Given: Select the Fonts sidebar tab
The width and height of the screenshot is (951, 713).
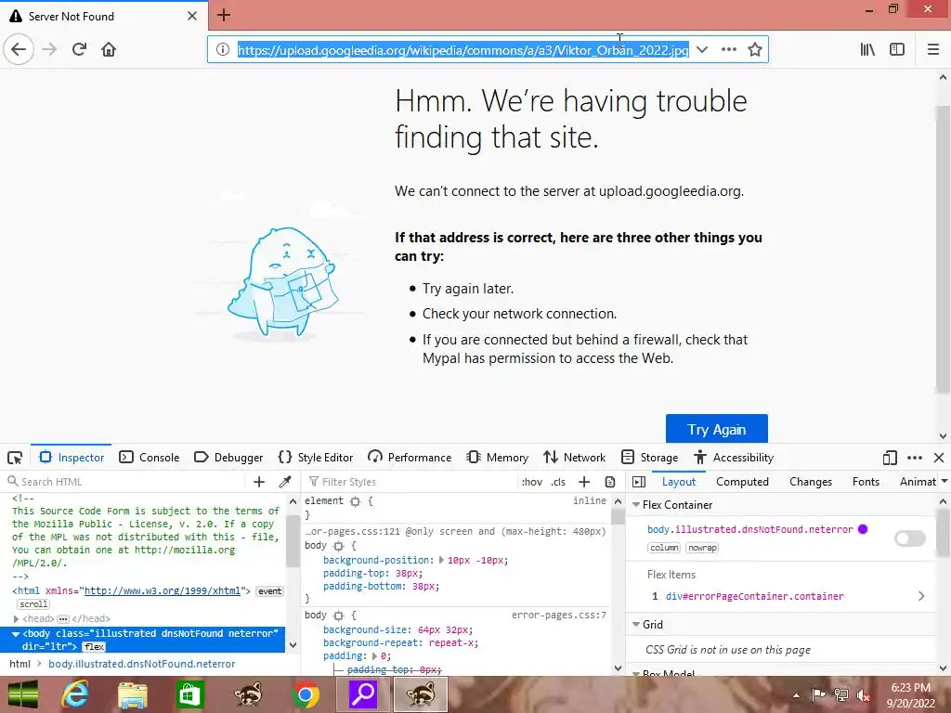Looking at the screenshot, I should 866,482.
